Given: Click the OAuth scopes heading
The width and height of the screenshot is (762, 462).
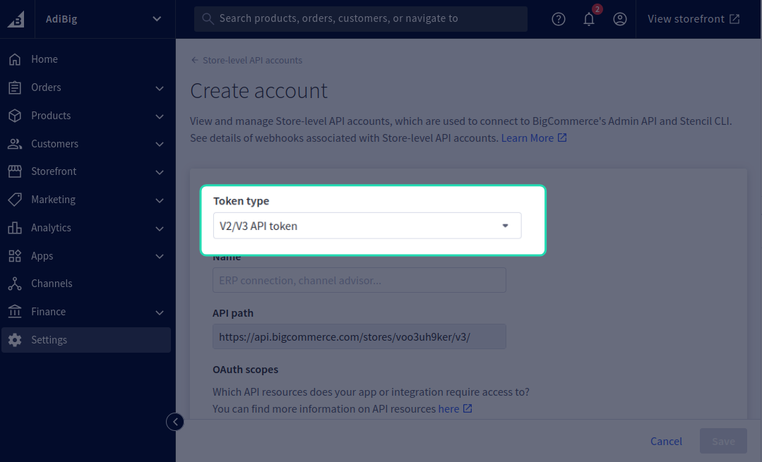Looking at the screenshot, I should (x=246, y=370).
